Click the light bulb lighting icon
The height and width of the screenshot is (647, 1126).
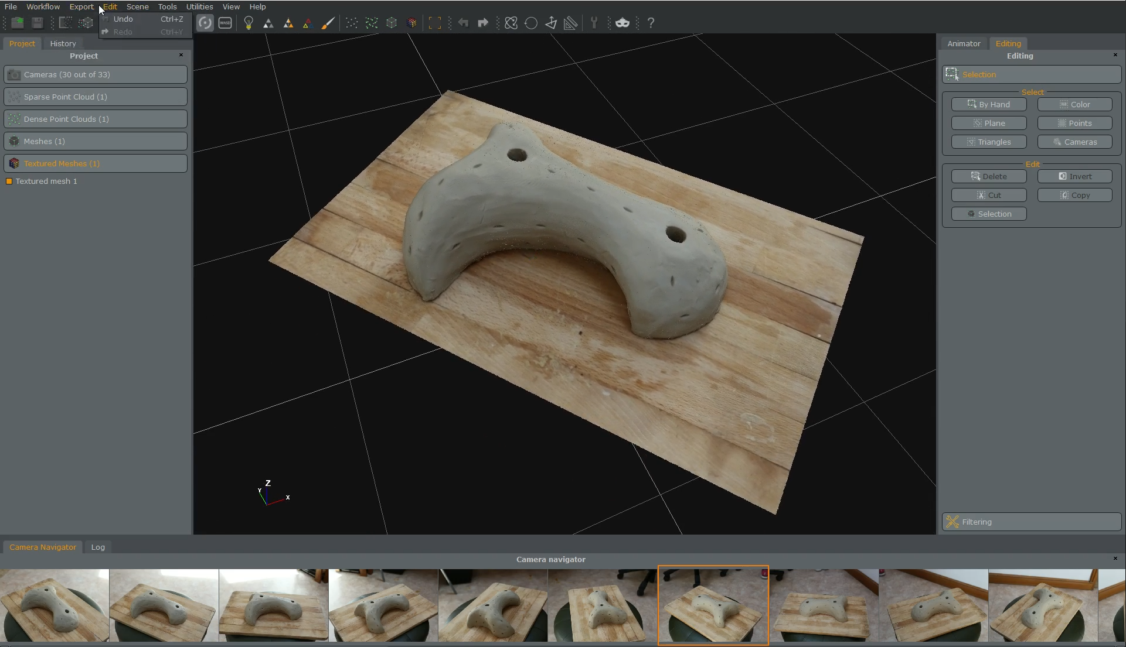tap(249, 23)
